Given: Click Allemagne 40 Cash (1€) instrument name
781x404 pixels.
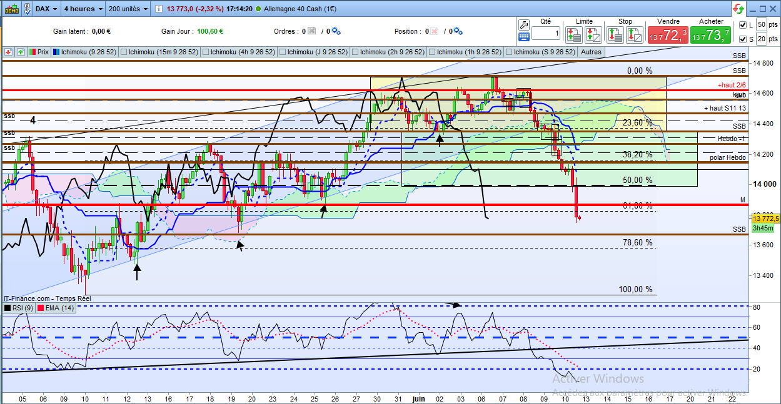Looking at the screenshot, I should (301, 9).
